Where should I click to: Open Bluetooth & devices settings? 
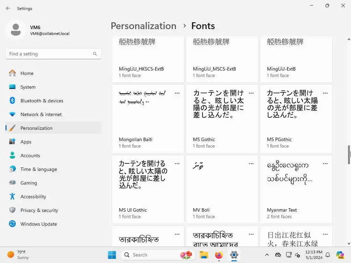(53, 100)
